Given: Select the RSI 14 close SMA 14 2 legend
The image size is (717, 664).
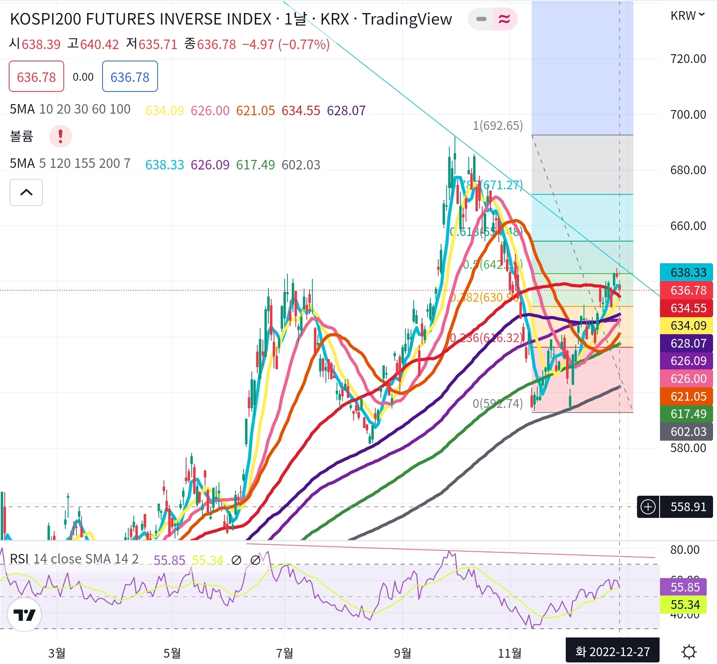Looking at the screenshot, I should coord(74,559).
